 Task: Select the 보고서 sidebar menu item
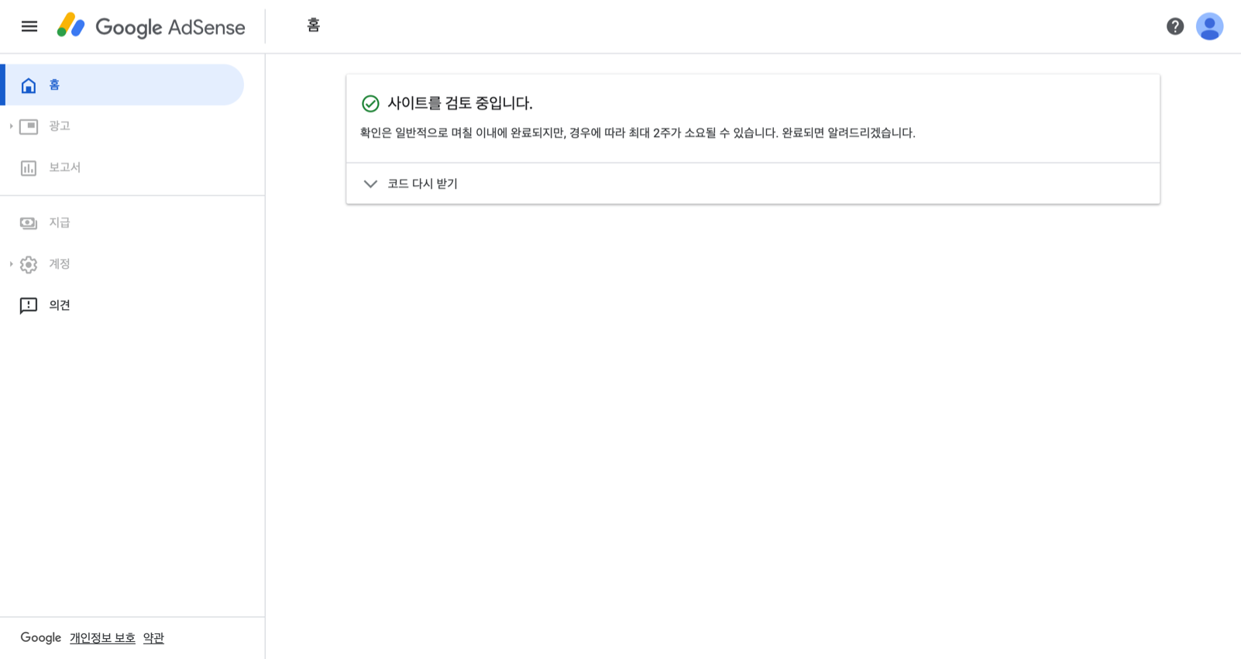point(124,167)
